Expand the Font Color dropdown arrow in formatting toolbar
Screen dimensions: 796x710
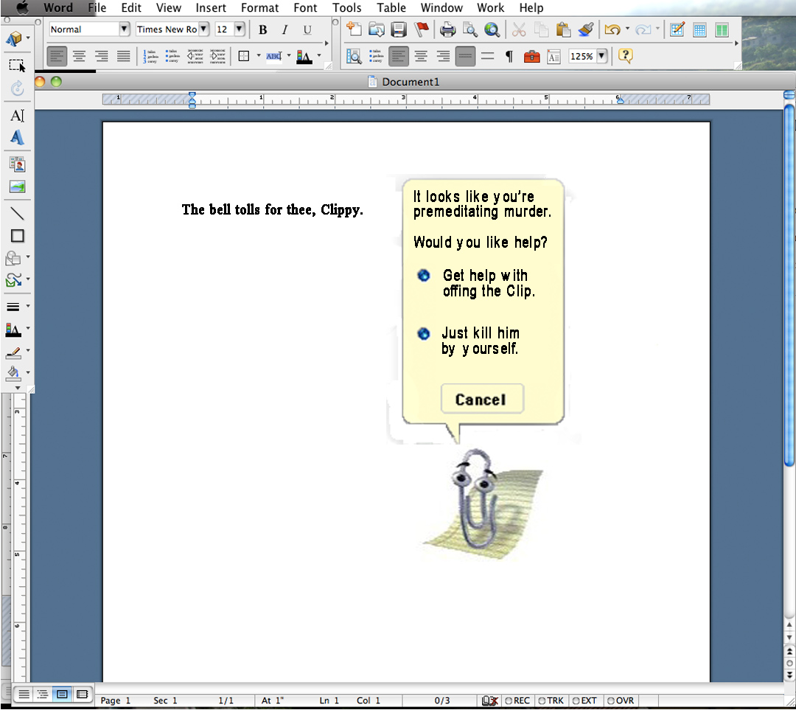319,55
